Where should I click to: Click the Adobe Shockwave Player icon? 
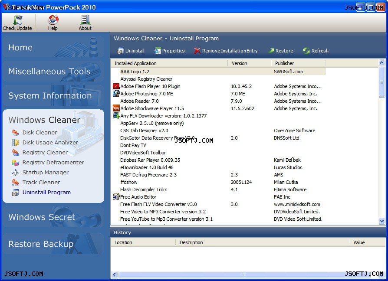(x=116, y=108)
